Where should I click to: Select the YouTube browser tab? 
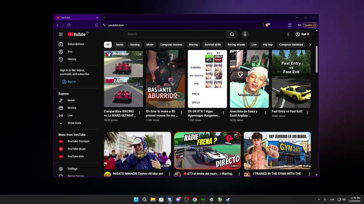(77, 18)
